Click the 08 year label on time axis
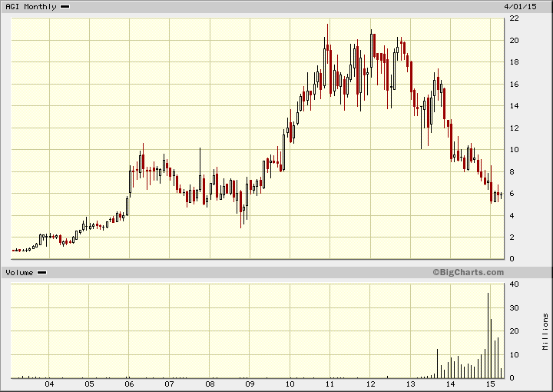This screenshot has height=392, width=553. click(x=210, y=384)
